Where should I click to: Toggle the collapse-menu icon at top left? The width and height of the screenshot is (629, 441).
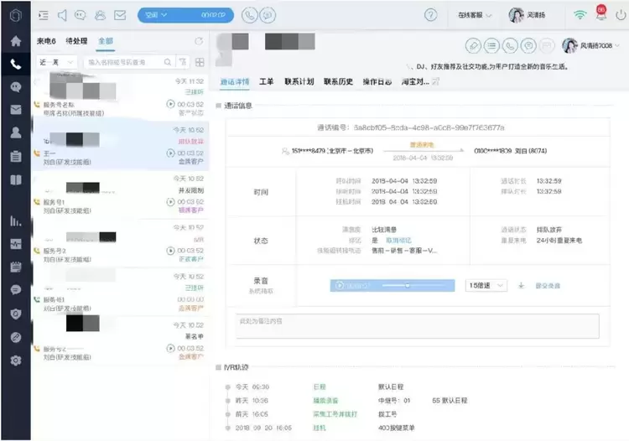(x=42, y=15)
